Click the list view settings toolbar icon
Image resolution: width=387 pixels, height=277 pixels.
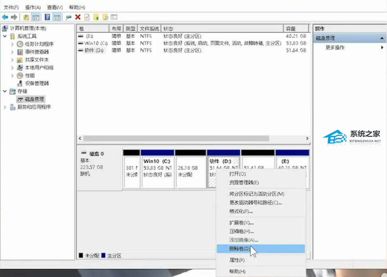click(x=114, y=17)
